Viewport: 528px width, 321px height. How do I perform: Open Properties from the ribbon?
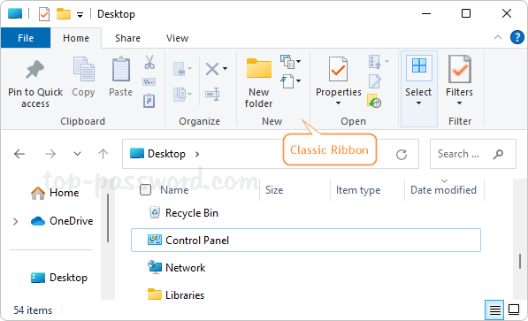pos(339,81)
